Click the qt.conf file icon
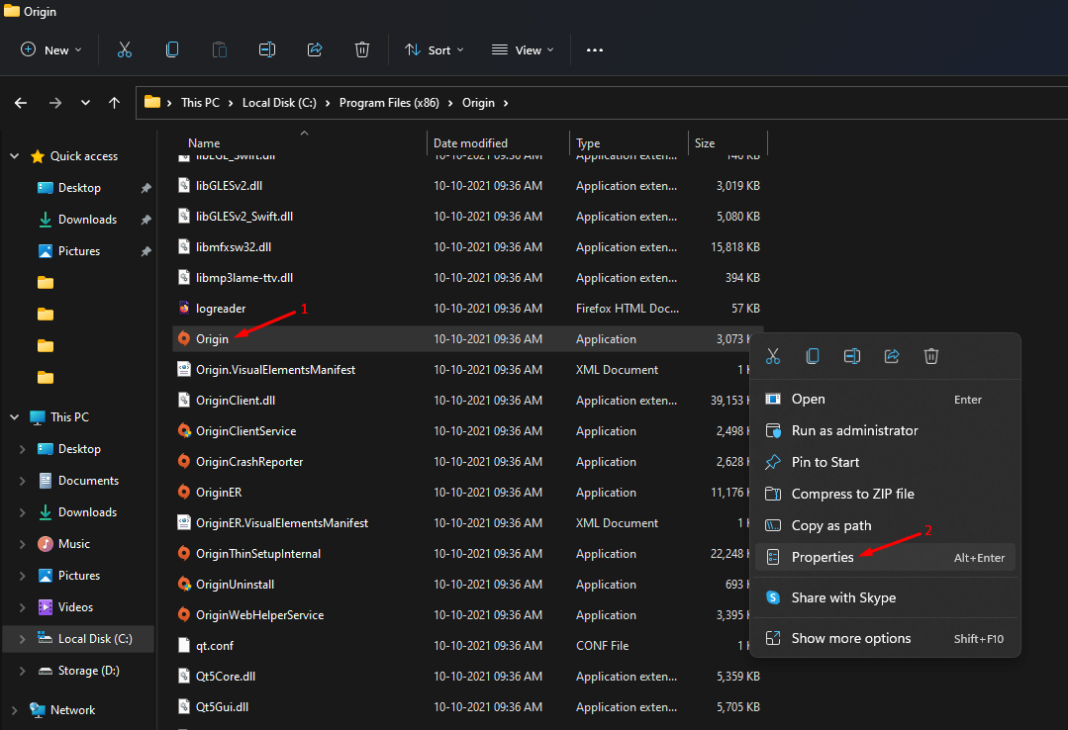The width and height of the screenshot is (1068, 730). coord(184,645)
